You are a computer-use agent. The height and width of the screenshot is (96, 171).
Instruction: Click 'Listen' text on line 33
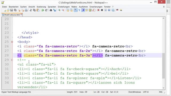point(124,78)
